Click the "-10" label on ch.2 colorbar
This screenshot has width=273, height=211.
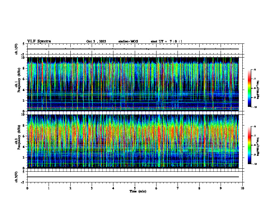(x=255, y=164)
